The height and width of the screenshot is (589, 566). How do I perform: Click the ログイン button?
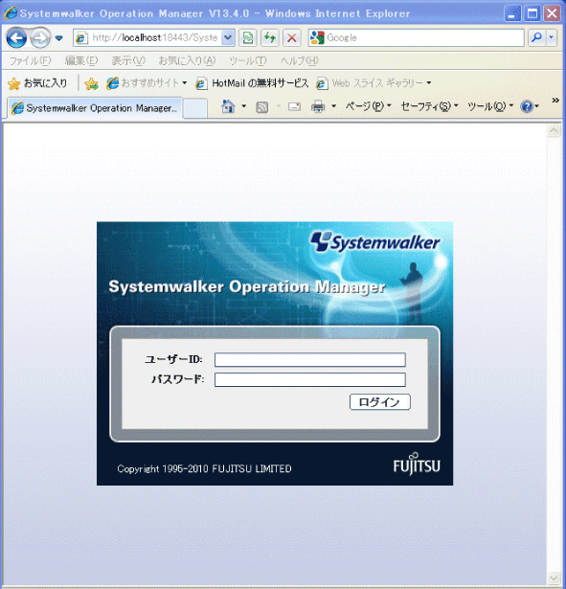pos(379,402)
